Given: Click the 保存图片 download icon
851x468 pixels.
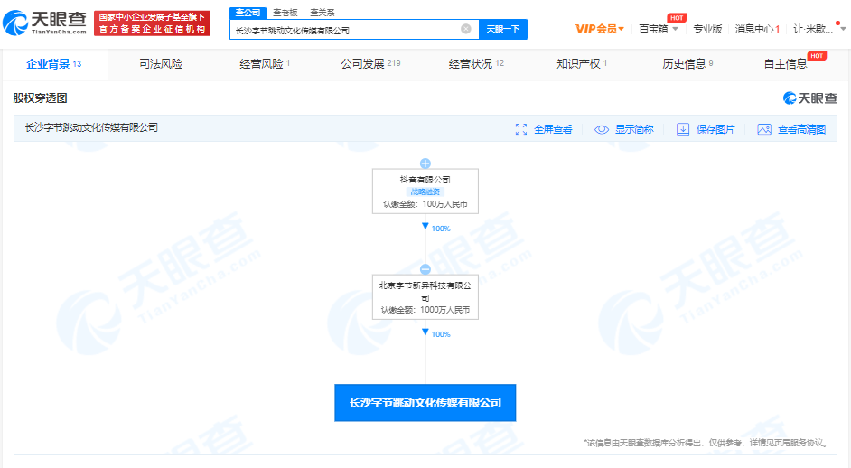Looking at the screenshot, I should click(683, 129).
